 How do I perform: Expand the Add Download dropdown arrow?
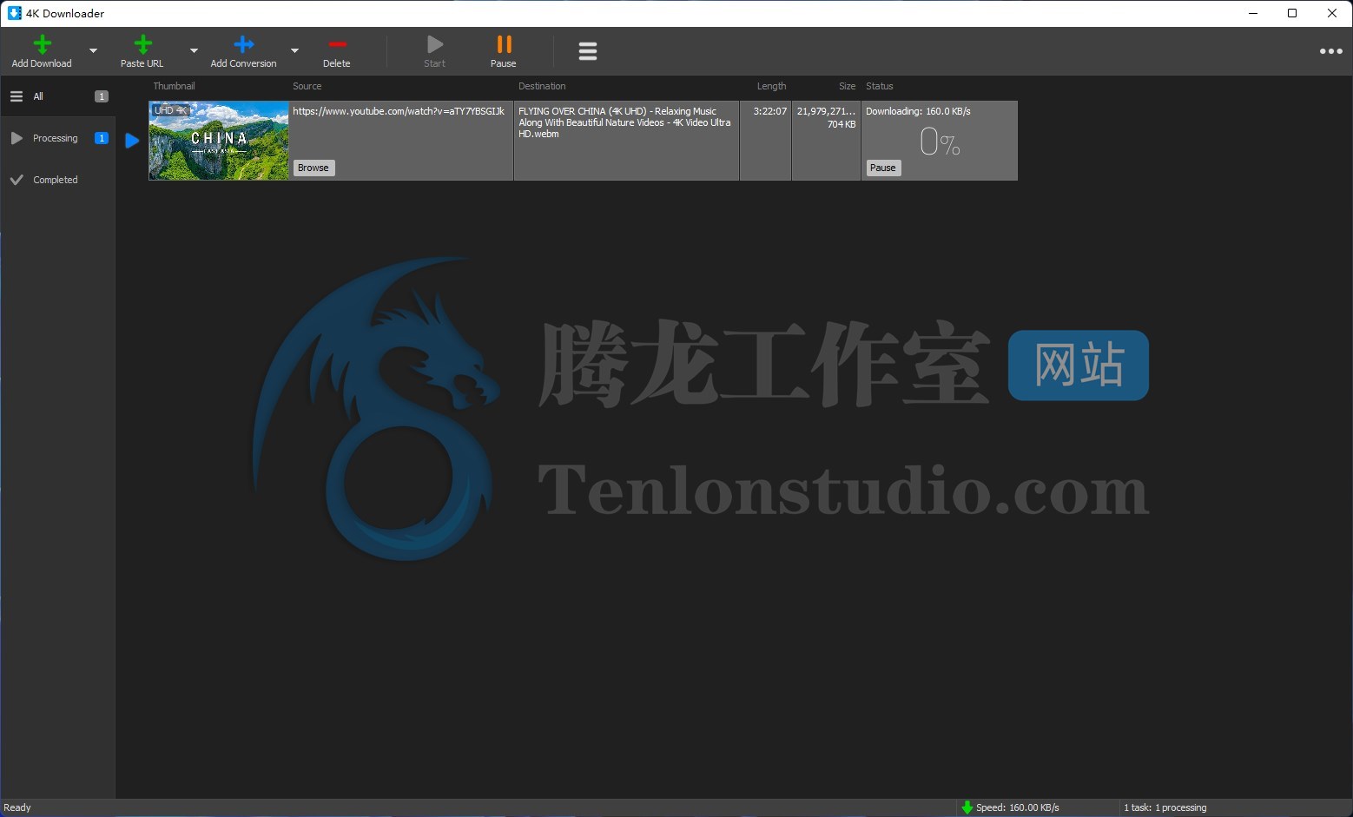tap(93, 50)
